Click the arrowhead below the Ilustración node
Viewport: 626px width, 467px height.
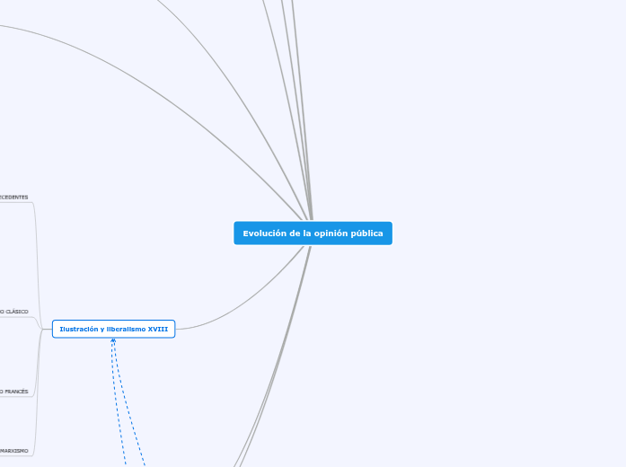coord(113,341)
